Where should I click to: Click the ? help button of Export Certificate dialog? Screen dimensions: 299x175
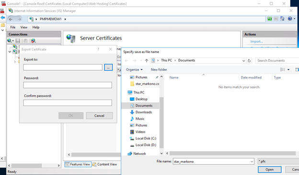click(x=98, y=49)
